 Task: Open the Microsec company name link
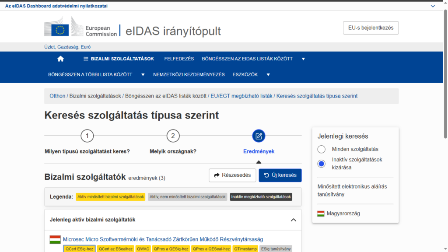(x=163, y=239)
